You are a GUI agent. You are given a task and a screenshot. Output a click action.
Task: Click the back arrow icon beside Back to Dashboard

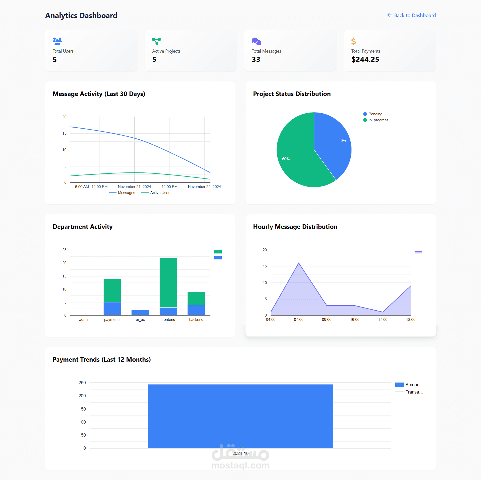coord(389,15)
